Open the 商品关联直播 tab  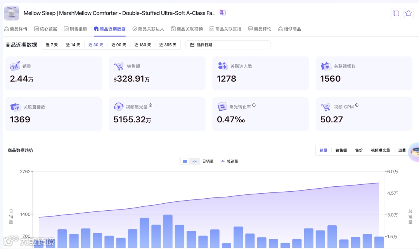(x=225, y=29)
